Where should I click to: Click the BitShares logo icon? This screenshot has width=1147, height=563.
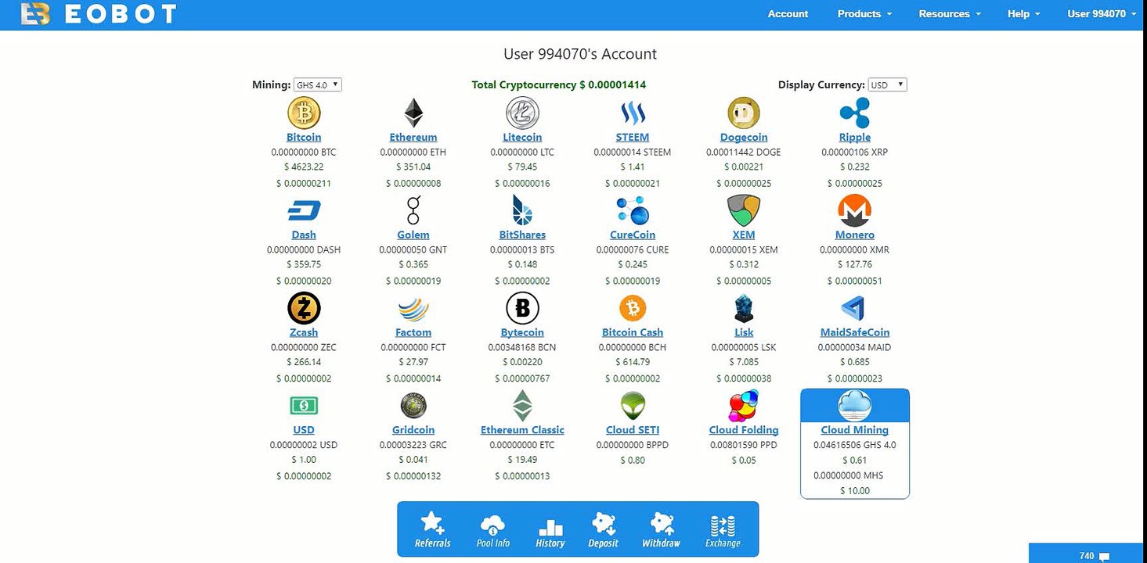(x=522, y=211)
